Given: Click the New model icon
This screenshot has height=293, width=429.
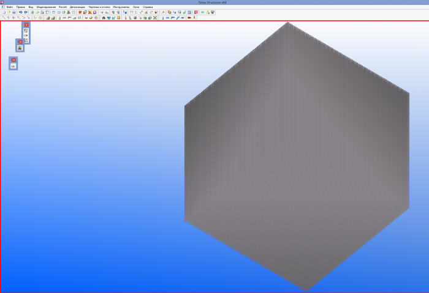Looking at the screenshot, I should tap(4, 12).
